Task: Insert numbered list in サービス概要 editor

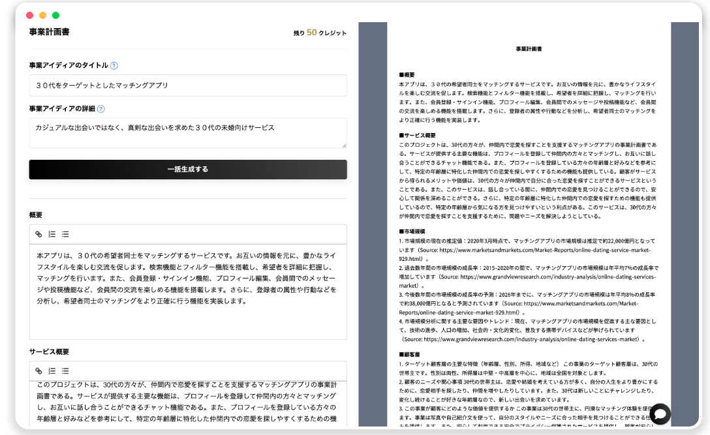Action: tap(52, 370)
